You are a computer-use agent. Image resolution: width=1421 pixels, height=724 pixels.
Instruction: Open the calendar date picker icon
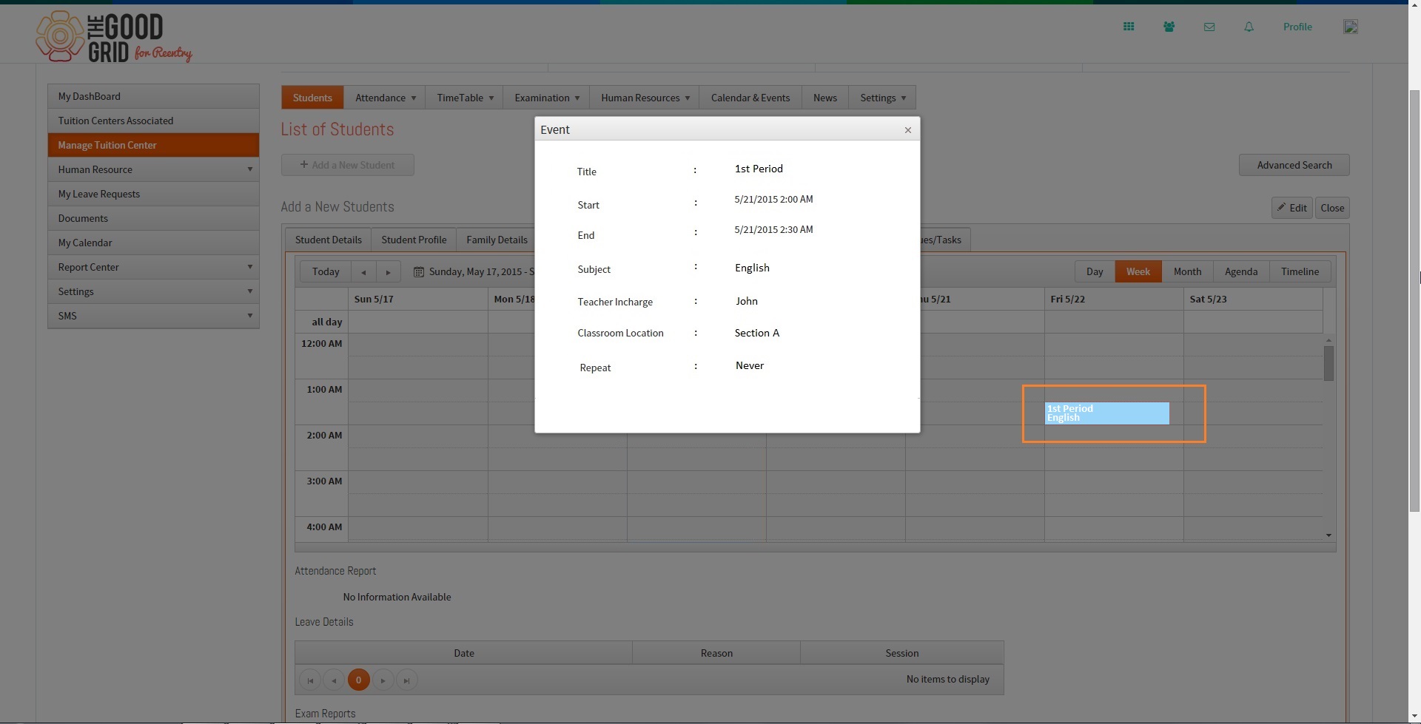[x=418, y=271]
